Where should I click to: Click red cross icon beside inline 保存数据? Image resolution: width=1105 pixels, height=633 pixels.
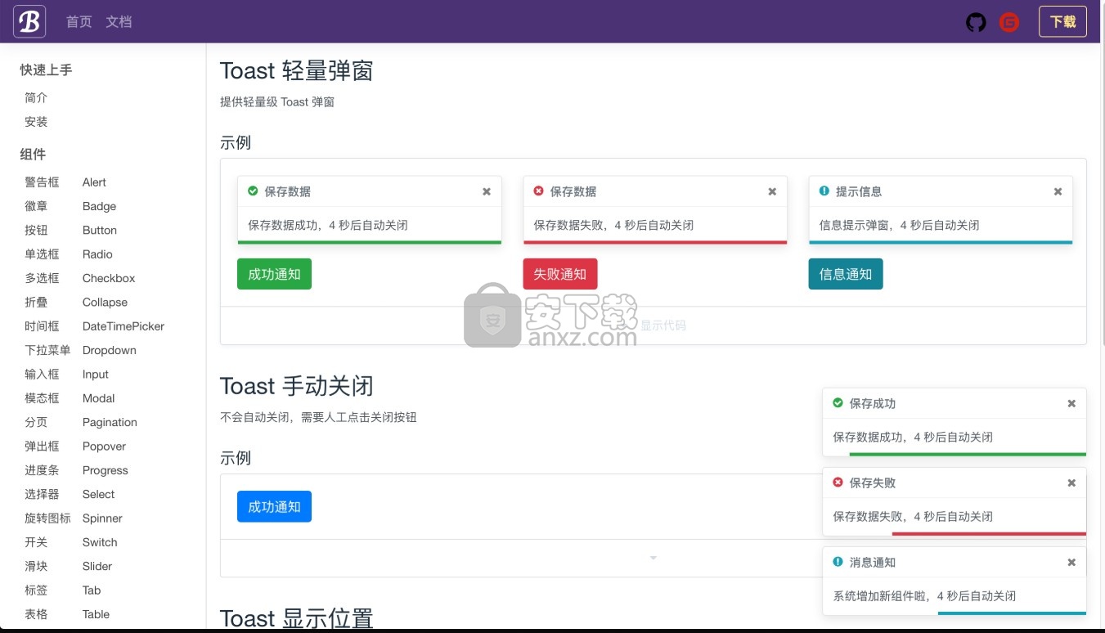[538, 191]
